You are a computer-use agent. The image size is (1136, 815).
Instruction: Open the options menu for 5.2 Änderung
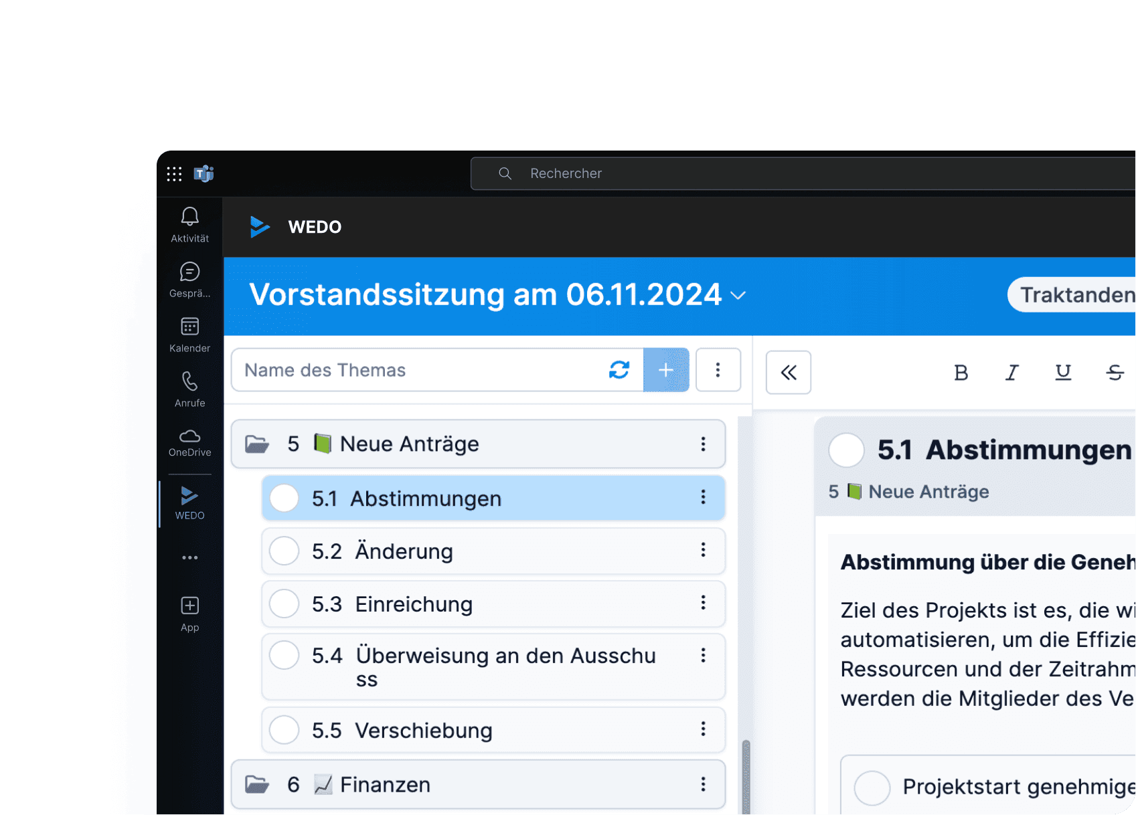(704, 551)
